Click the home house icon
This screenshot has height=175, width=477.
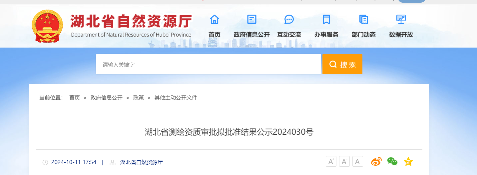pyautogui.click(x=215, y=19)
